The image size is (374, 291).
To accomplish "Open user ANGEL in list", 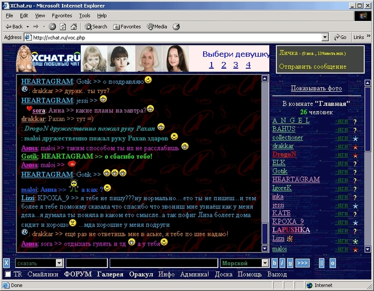I will pyautogui.click(x=291, y=121).
